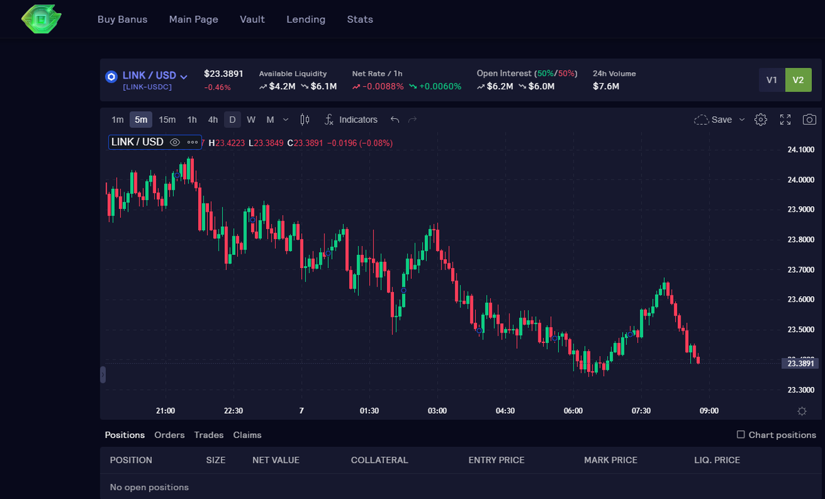
Task: Open the LINK / USD legend more options
Action: tap(192, 142)
